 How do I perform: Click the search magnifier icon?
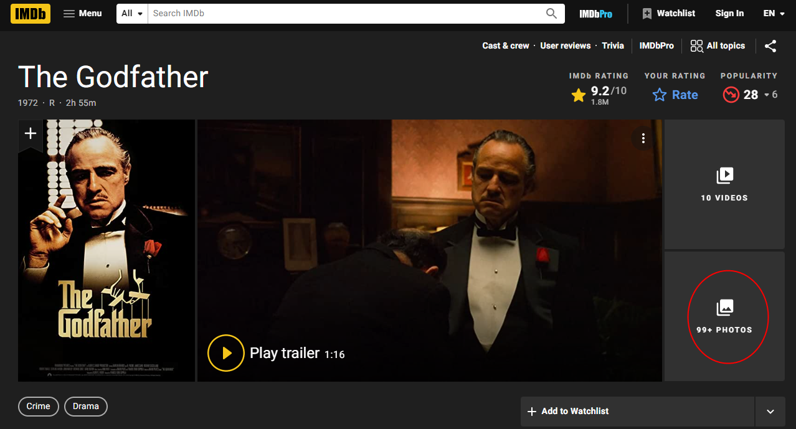tap(551, 13)
